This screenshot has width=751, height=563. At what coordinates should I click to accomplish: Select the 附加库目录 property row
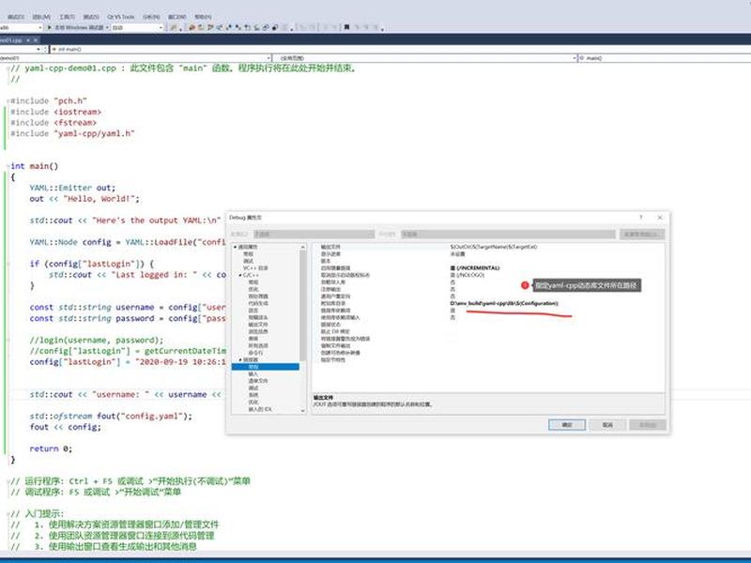pyautogui.click(x=488, y=303)
